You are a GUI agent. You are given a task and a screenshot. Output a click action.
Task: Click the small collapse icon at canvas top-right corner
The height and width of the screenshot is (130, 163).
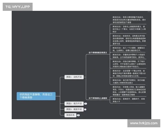click(x=148, y=12)
